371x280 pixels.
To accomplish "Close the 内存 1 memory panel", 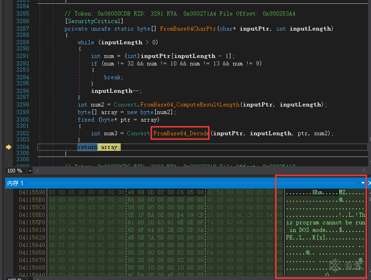I will (x=369, y=183).
